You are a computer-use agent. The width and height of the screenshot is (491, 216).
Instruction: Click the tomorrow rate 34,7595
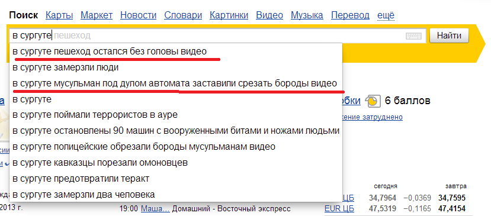(x=451, y=198)
